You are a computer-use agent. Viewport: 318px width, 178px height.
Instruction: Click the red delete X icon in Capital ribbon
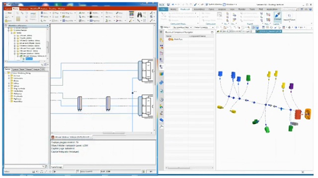(x=26, y=21)
